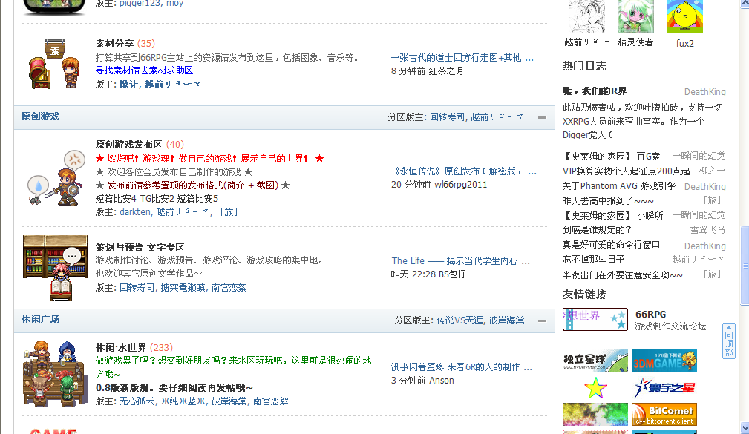Open the 短篇比赛4 subforum
The width and height of the screenshot is (749, 434).
[x=116, y=198]
